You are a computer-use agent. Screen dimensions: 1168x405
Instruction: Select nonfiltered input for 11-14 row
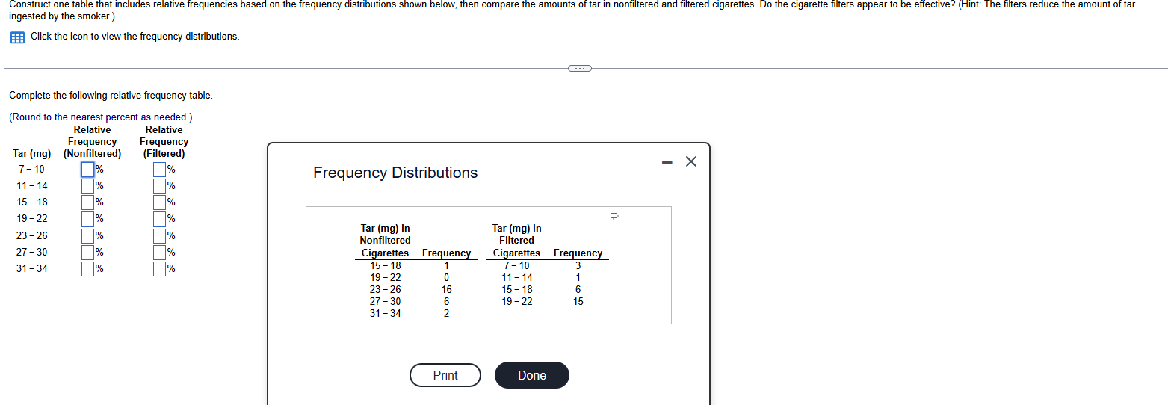88,186
